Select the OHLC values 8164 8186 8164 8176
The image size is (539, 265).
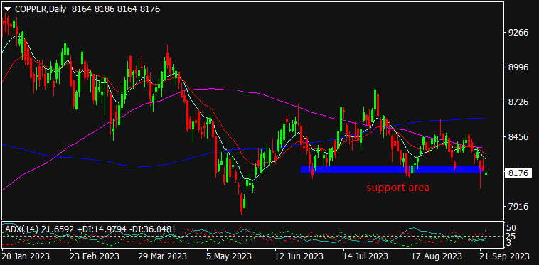(116, 9)
